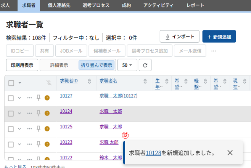Switch to 詳細表示 view mode
251x168 pixels.
[x=59, y=65]
